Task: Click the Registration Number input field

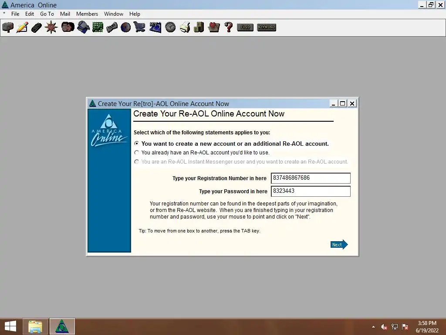Action: (311, 178)
